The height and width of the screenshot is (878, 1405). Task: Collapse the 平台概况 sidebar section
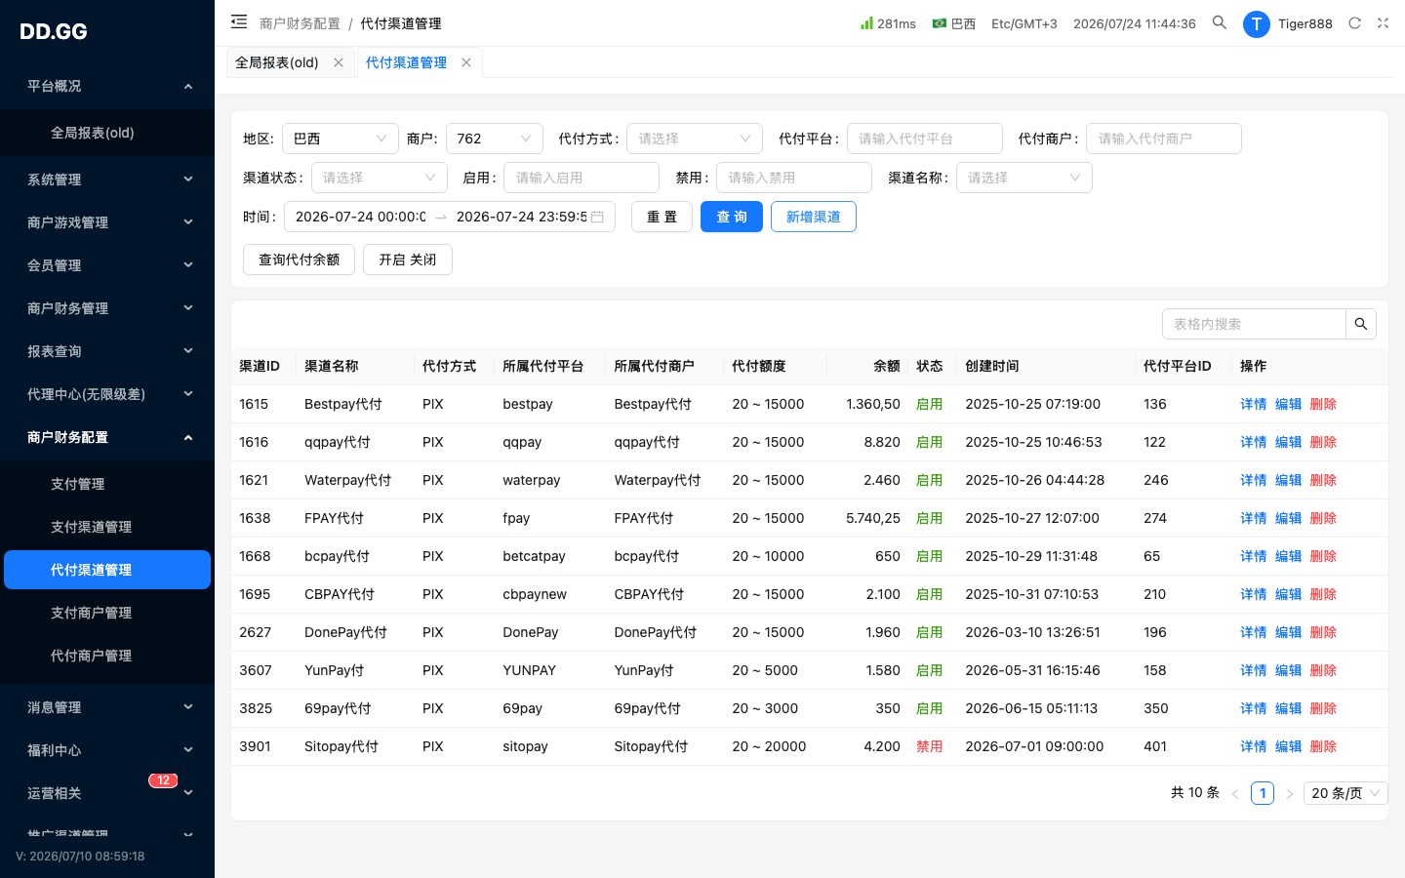[x=107, y=86]
